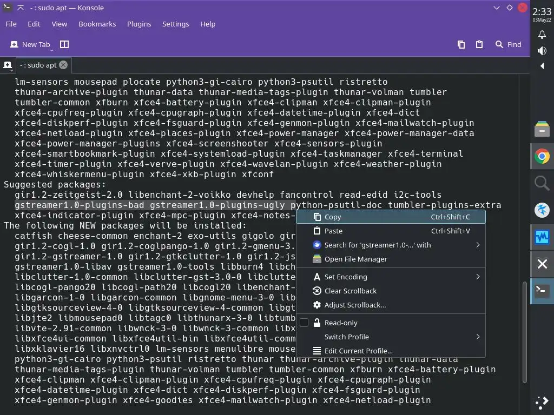Expand the Set Encoding submenu
This screenshot has width=554, height=415.
pyautogui.click(x=391, y=277)
